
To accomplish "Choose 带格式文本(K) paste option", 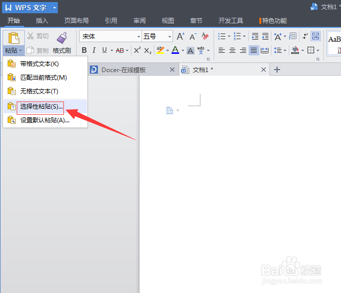I will (45, 64).
